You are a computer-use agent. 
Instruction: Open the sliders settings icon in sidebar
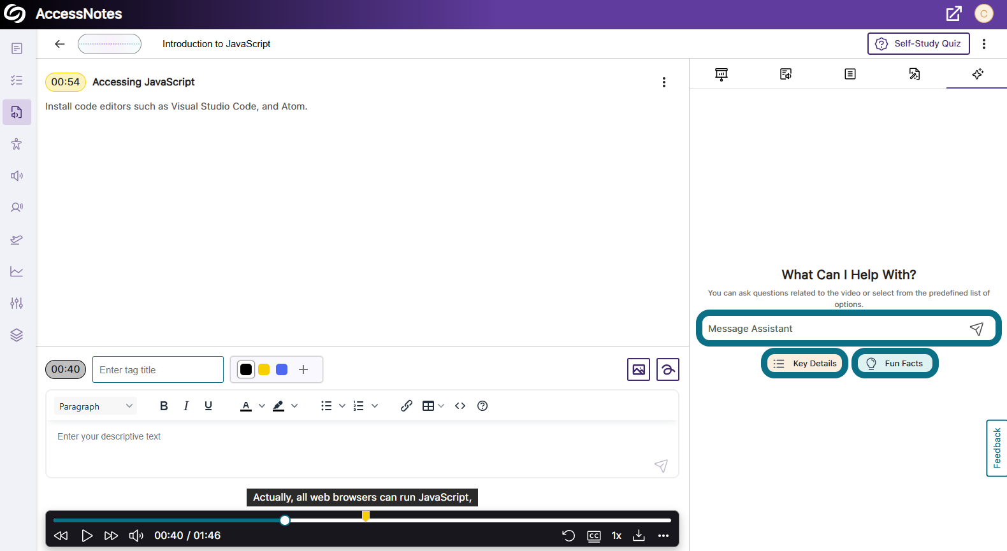17,303
